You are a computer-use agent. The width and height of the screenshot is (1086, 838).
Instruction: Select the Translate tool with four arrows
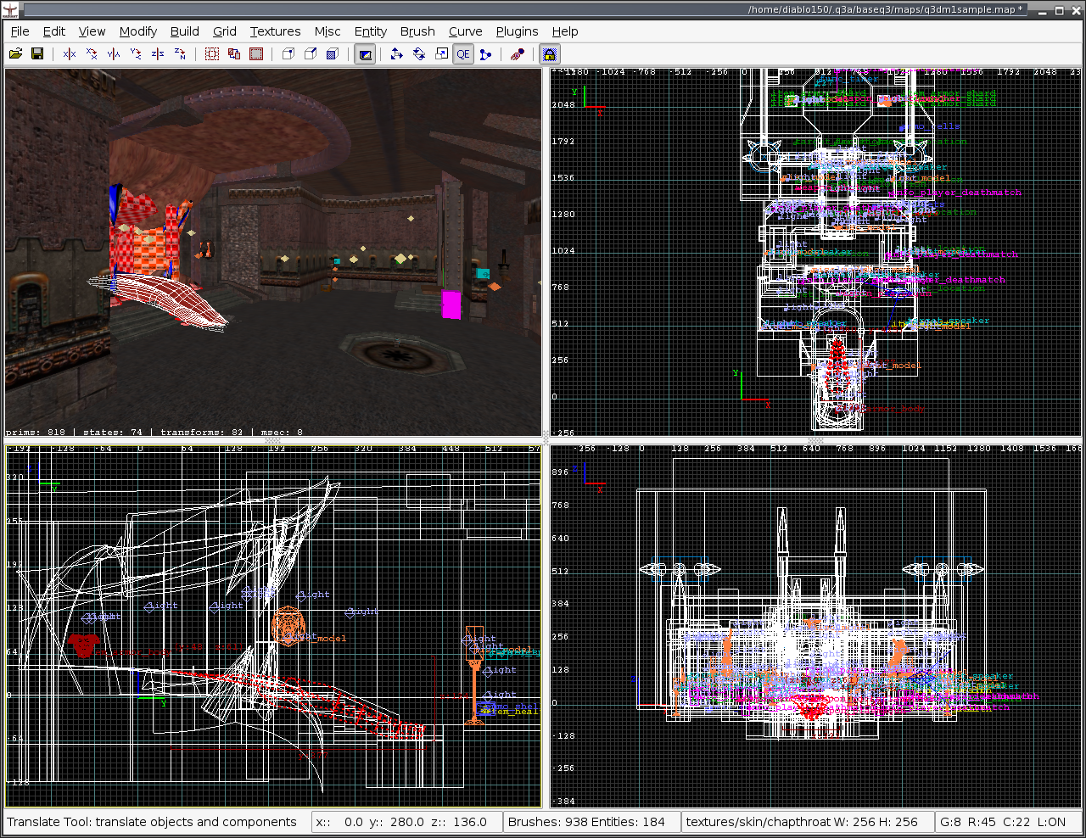click(396, 53)
